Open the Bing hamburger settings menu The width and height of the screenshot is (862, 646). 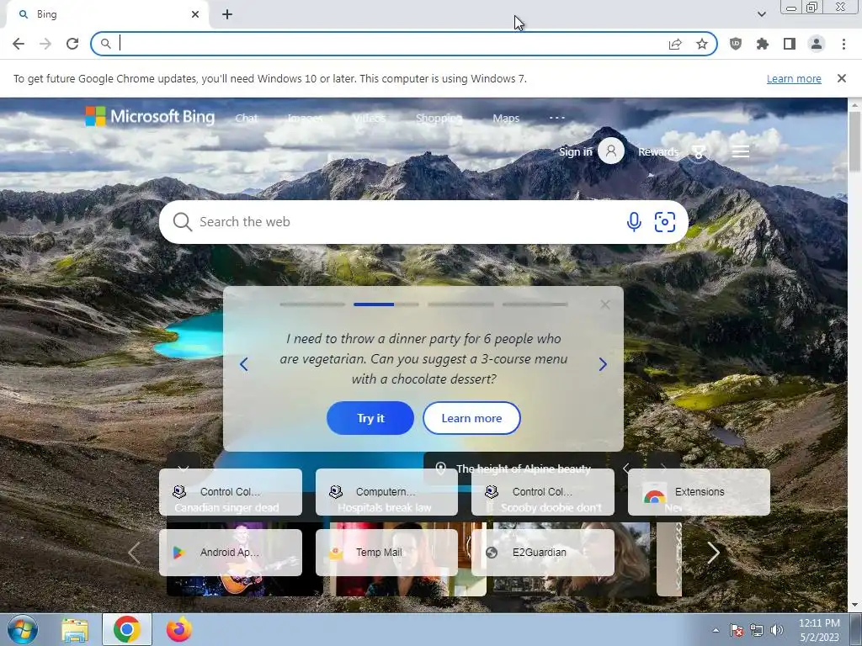click(741, 151)
